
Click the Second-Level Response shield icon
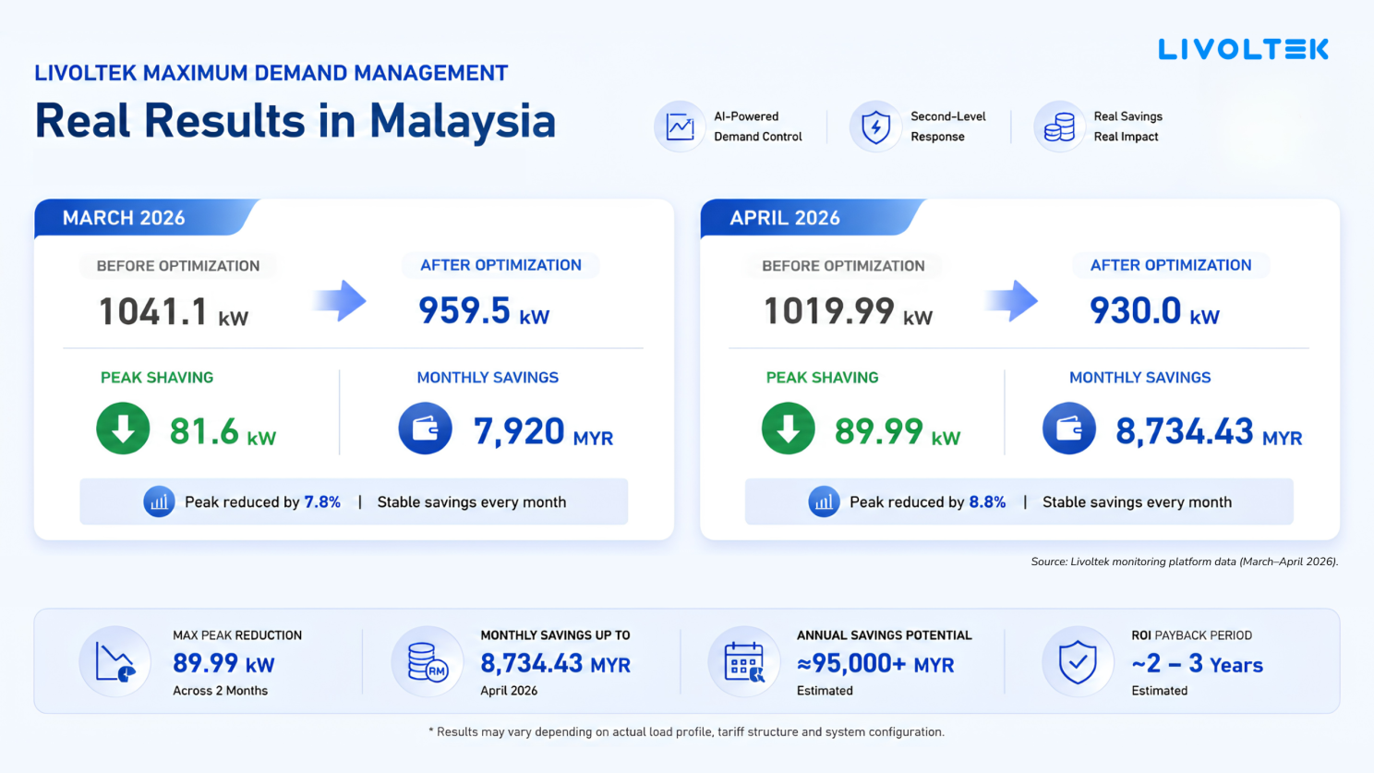(x=875, y=127)
